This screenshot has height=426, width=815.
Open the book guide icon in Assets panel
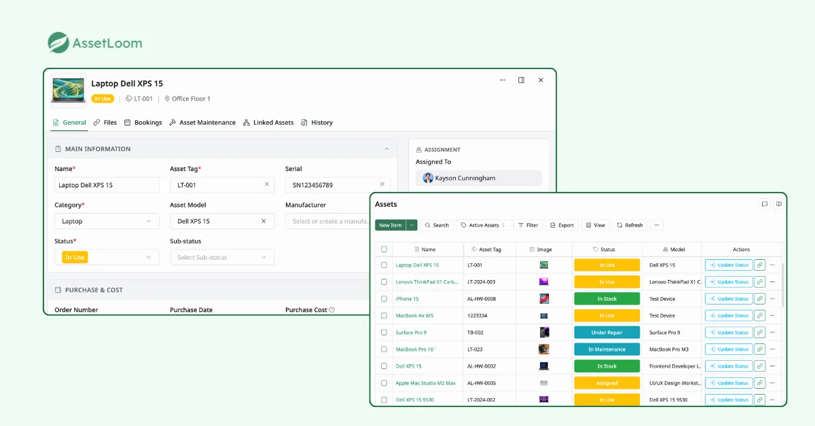point(779,204)
